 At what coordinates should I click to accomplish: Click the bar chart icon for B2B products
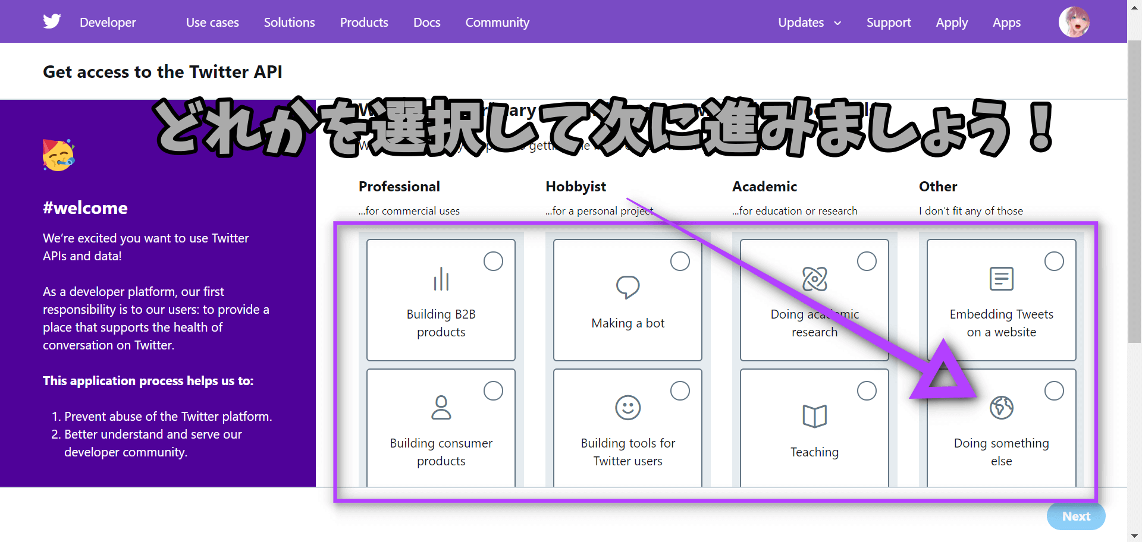pyautogui.click(x=441, y=279)
